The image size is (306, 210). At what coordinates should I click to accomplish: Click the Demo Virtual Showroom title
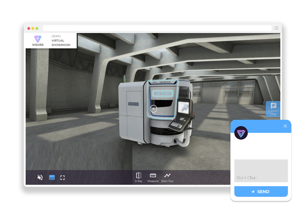[x=61, y=41]
